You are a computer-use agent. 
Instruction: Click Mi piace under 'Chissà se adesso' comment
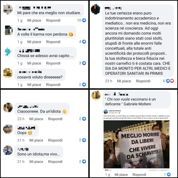pyautogui.click(x=34, y=63)
